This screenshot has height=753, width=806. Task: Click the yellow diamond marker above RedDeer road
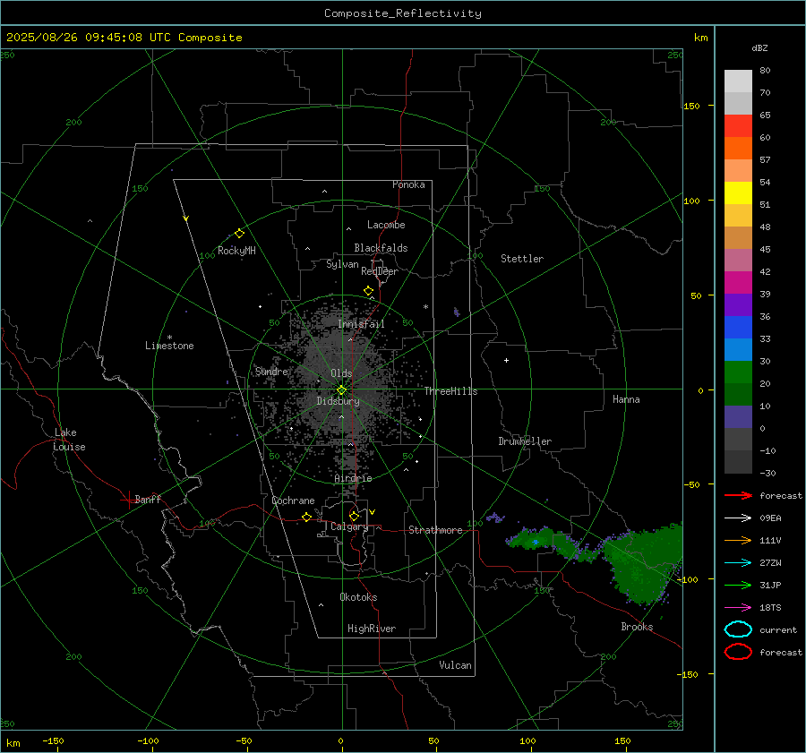click(x=368, y=291)
